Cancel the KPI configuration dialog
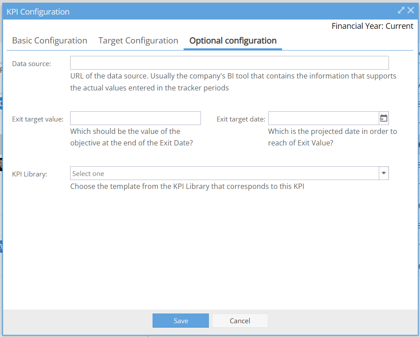 [240, 321]
